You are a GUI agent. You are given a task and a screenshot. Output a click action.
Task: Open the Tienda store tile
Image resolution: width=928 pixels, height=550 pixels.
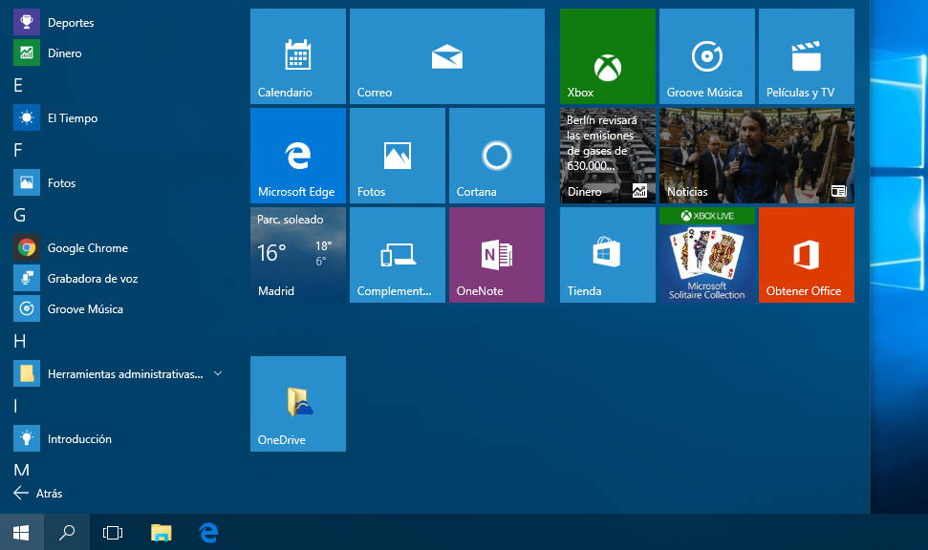click(607, 255)
